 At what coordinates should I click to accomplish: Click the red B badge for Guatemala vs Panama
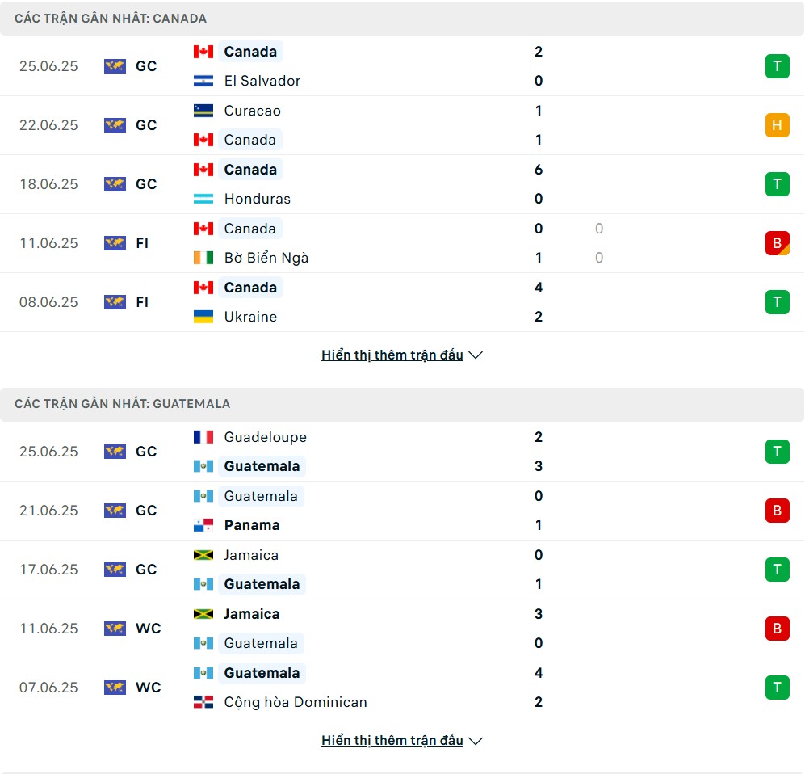pyautogui.click(x=777, y=511)
